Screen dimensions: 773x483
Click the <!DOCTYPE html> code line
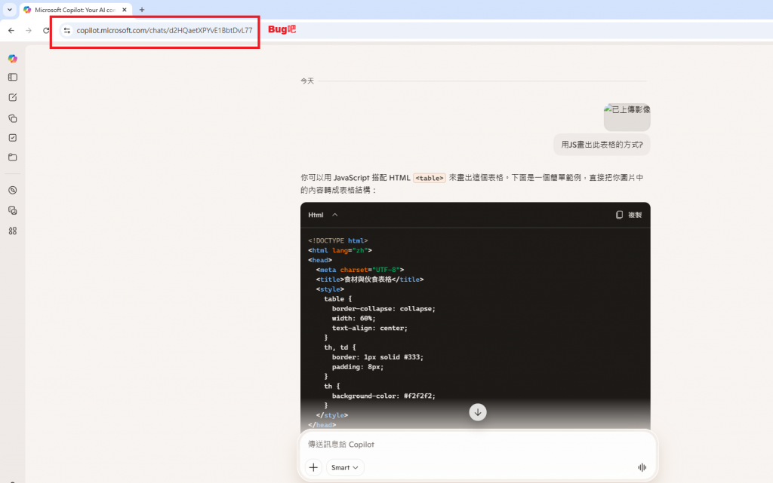pyautogui.click(x=338, y=240)
